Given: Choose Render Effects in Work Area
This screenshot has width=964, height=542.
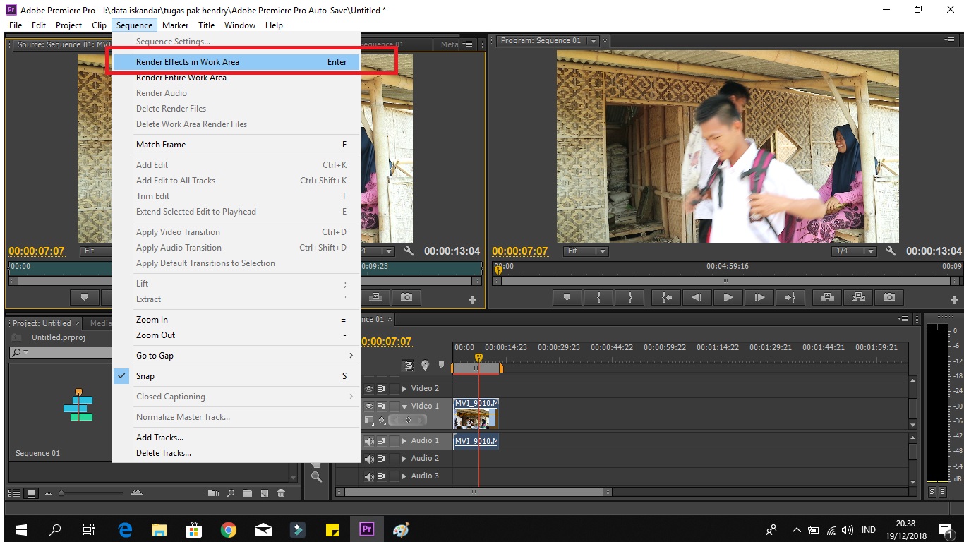Looking at the screenshot, I should click(236, 62).
